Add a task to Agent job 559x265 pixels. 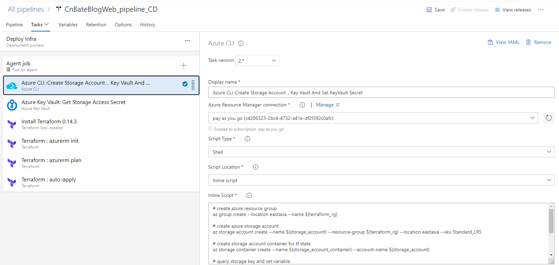click(x=184, y=65)
